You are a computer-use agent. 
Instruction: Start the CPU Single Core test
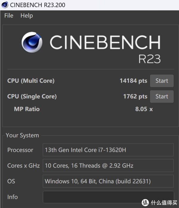(161, 97)
